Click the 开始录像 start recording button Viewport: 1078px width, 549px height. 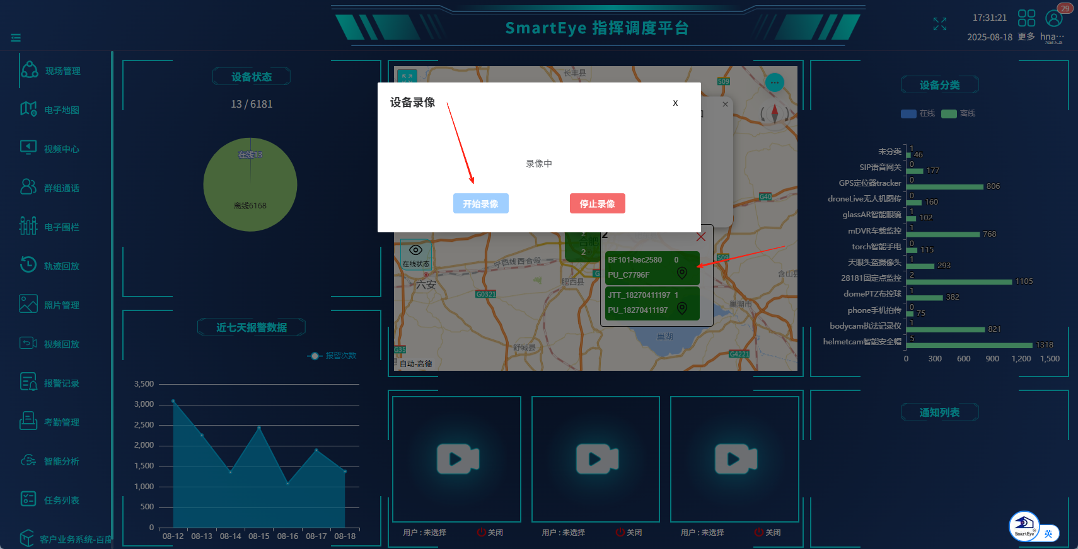[480, 203]
